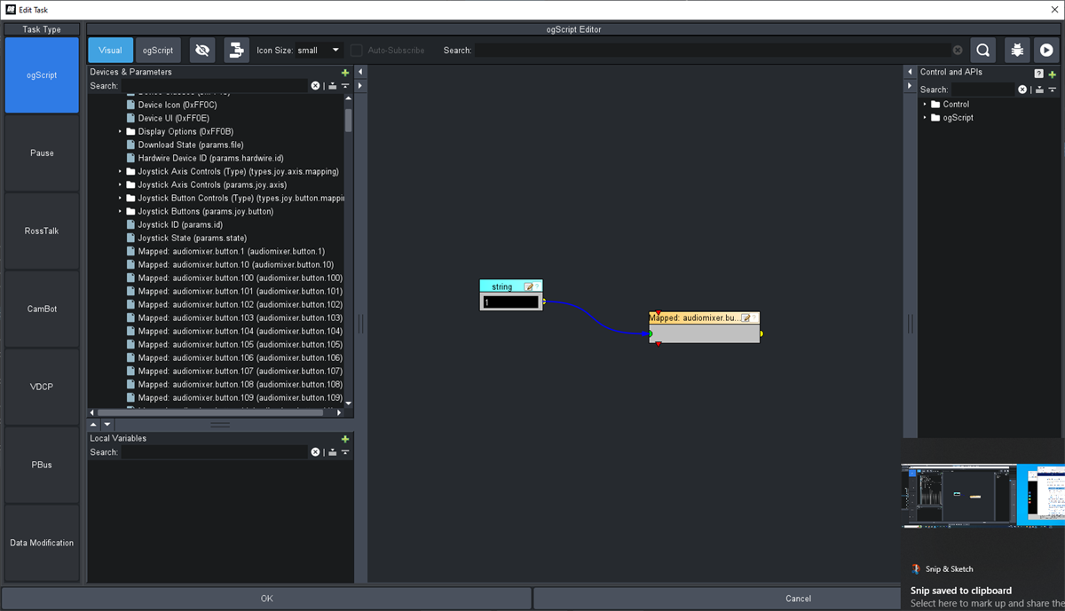Click yellow output connector on Mapped block
This screenshot has width=1065, height=611.
(761, 334)
